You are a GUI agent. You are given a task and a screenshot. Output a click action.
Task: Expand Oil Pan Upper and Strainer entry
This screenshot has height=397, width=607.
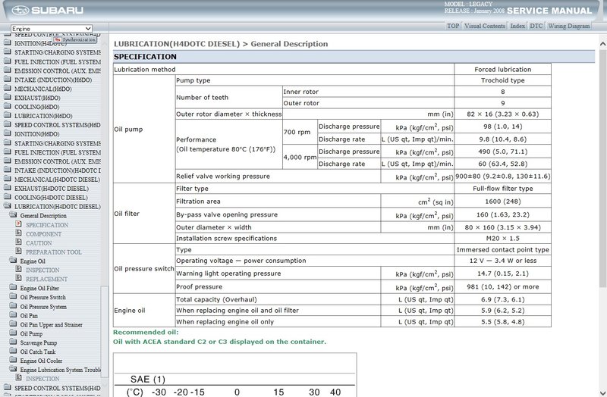pyautogui.click(x=51, y=325)
